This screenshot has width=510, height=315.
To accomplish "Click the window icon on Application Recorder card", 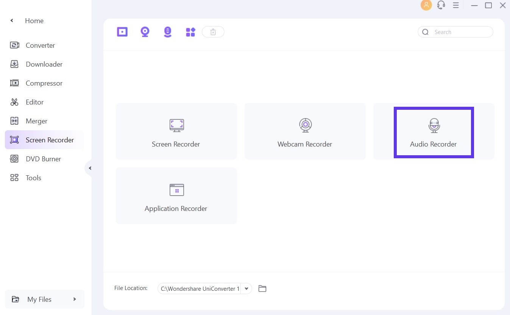I will pos(176,190).
